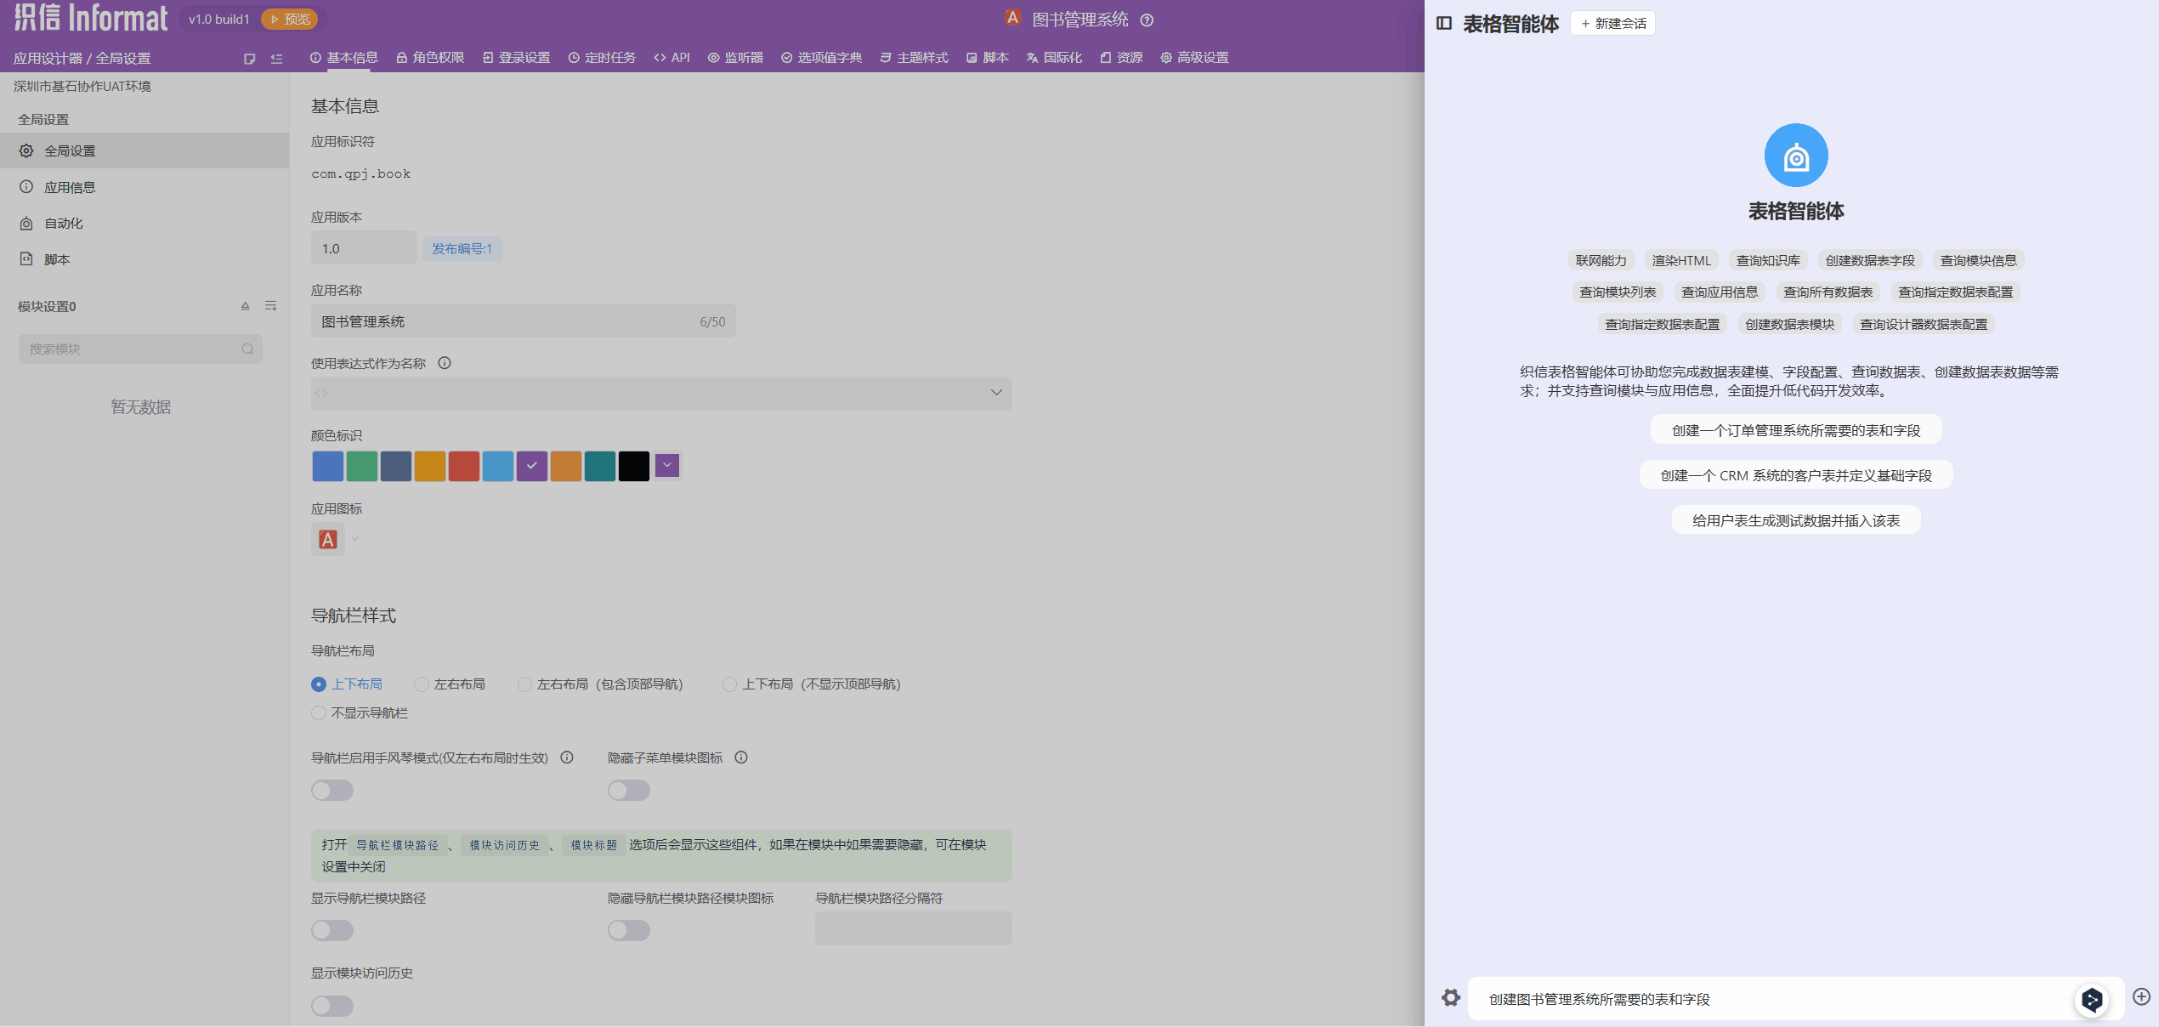Select the red color swatch
This screenshot has width=2159, height=1027.
tap(464, 465)
